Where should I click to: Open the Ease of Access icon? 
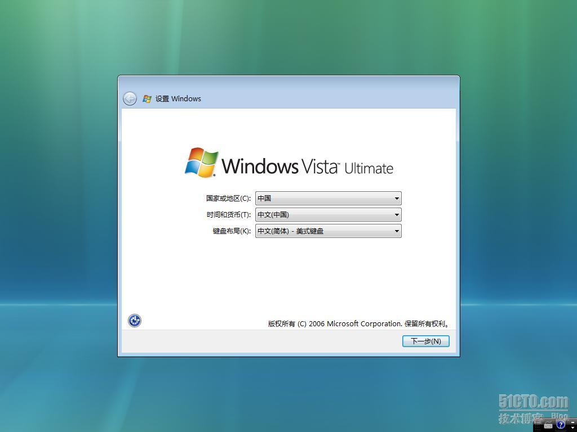click(134, 320)
